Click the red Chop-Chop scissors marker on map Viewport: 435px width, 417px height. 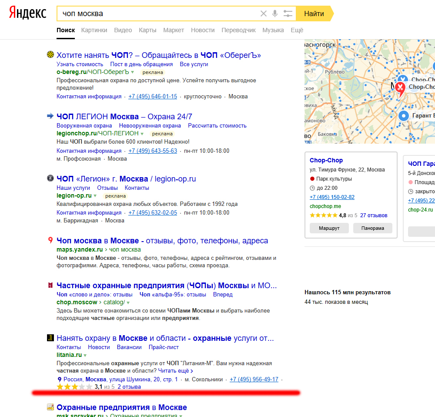(x=400, y=88)
